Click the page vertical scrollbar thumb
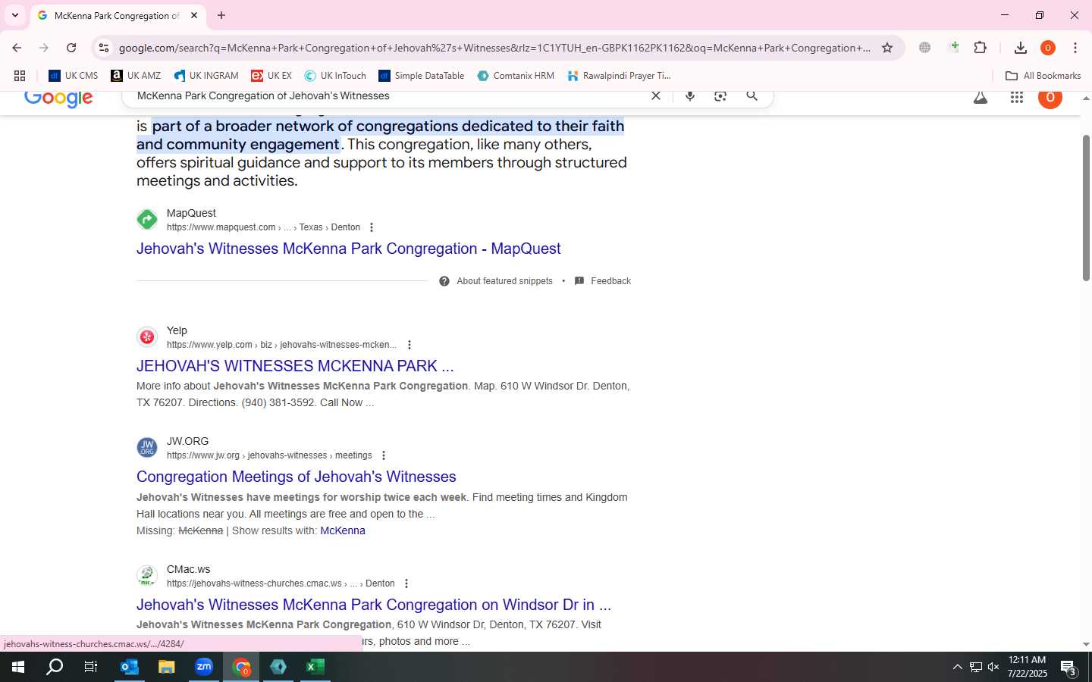 coord(1086,208)
